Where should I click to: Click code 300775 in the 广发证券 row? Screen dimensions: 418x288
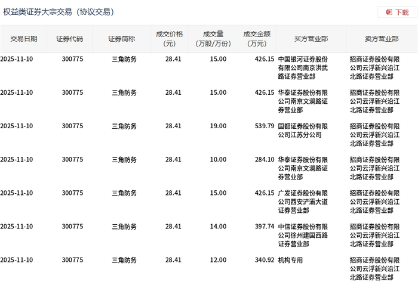click(x=72, y=193)
